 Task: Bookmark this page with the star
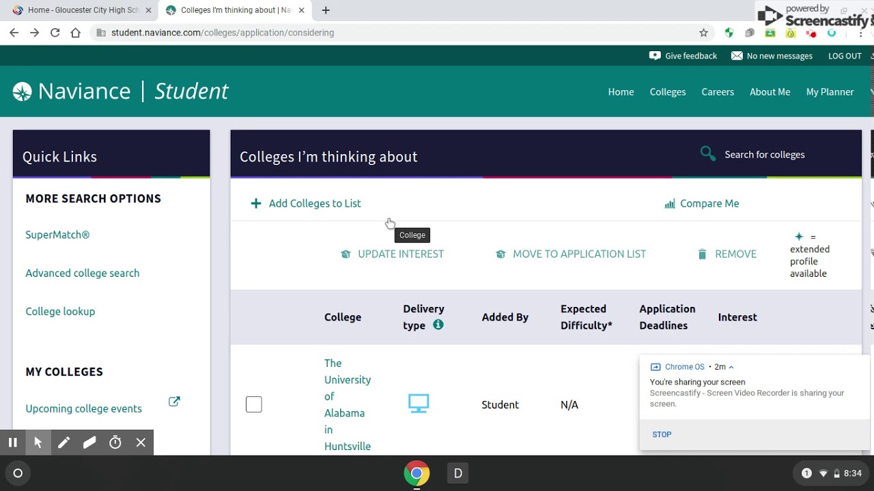point(703,33)
